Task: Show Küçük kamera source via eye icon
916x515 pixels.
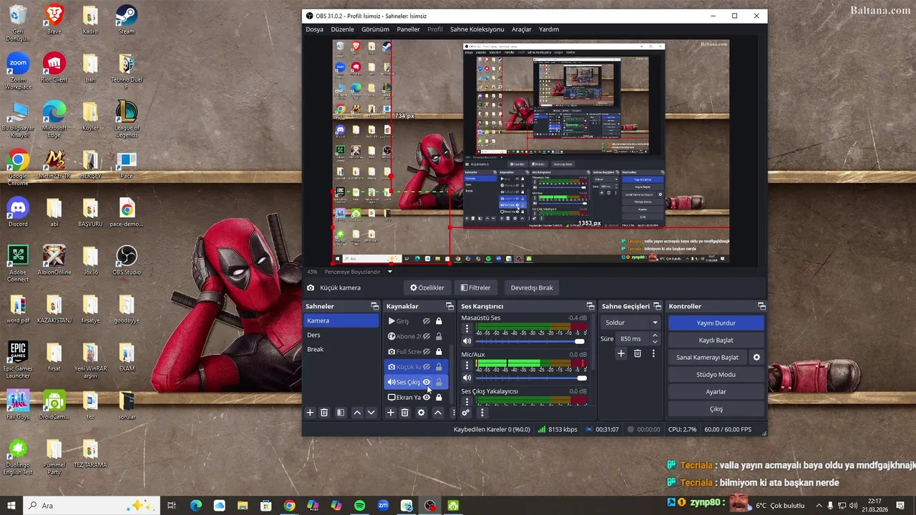Action: (427, 367)
